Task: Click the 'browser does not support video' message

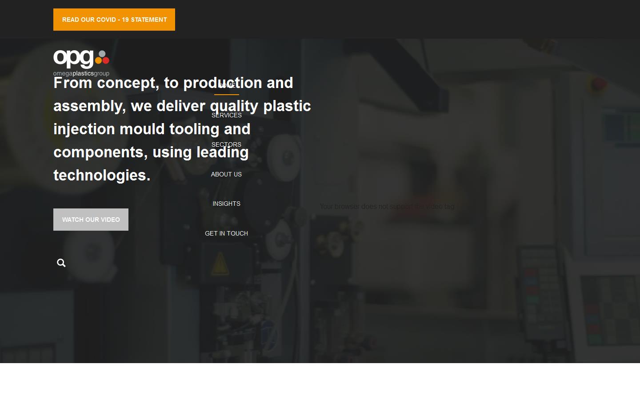Action: coord(387,207)
